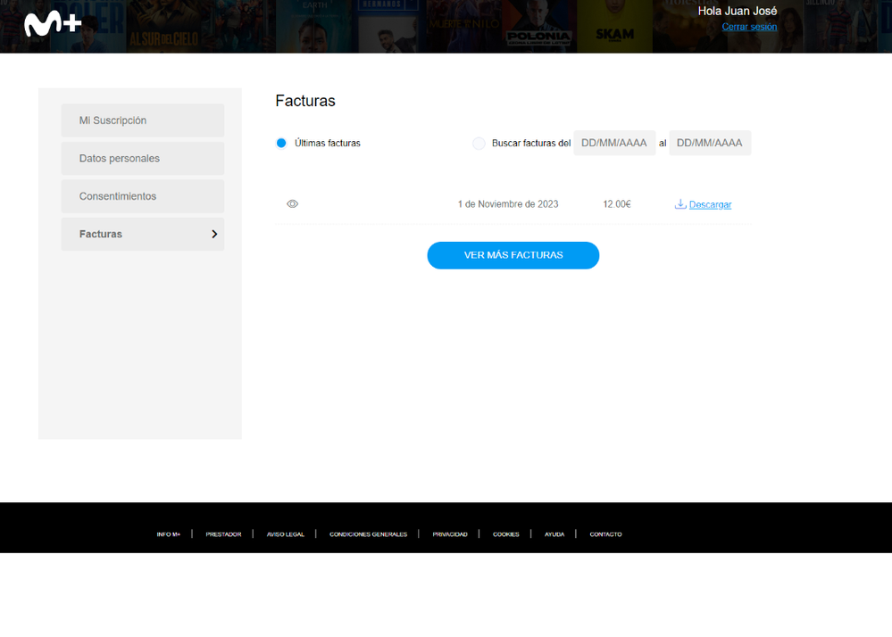892x637 pixels.
Task: Open the Mi Suscripción section
Action: click(x=142, y=120)
